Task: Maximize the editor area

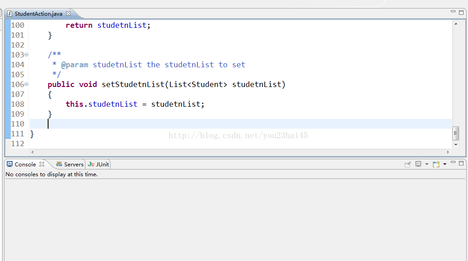Action: (x=461, y=12)
